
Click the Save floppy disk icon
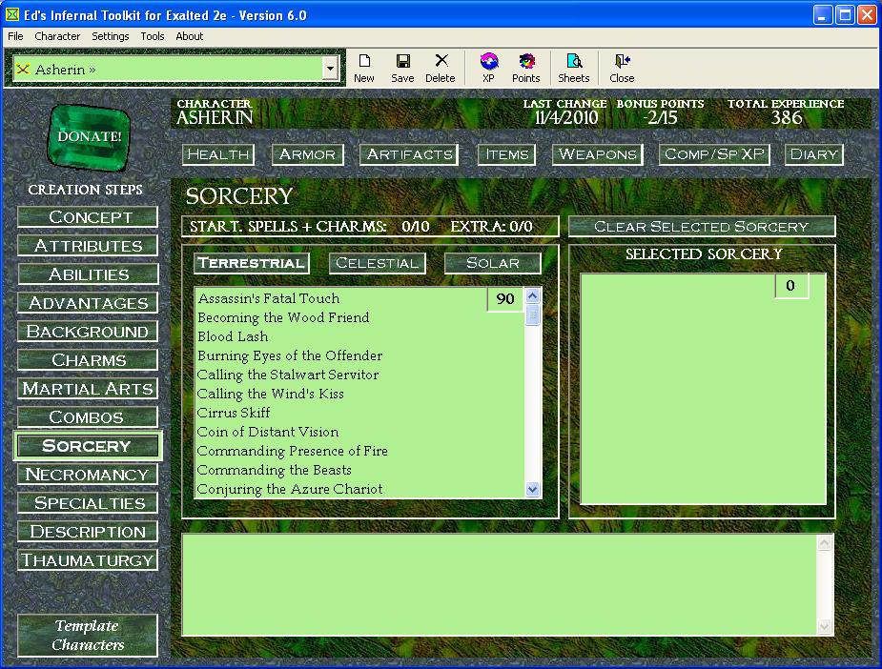click(402, 68)
